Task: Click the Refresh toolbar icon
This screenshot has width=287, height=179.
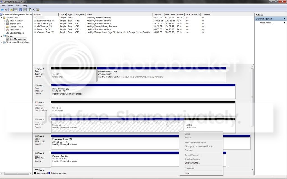Action: (30, 10)
